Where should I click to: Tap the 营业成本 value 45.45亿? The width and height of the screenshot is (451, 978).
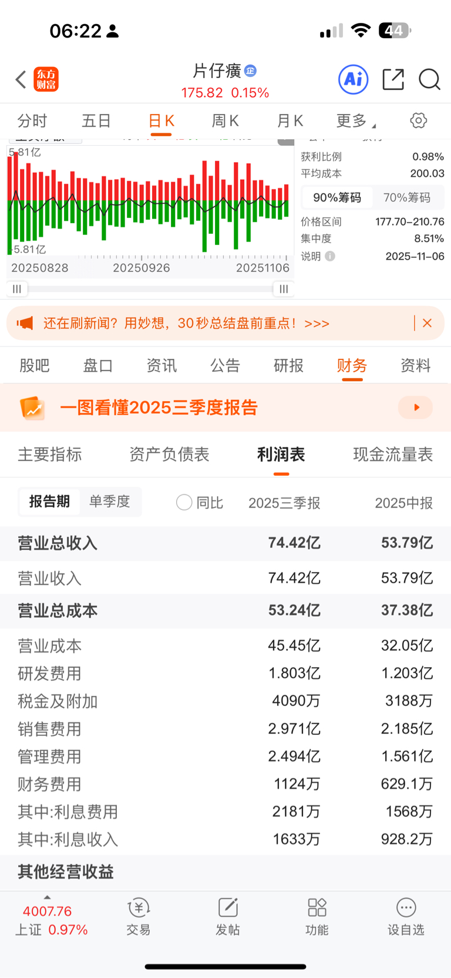pos(294,646)
